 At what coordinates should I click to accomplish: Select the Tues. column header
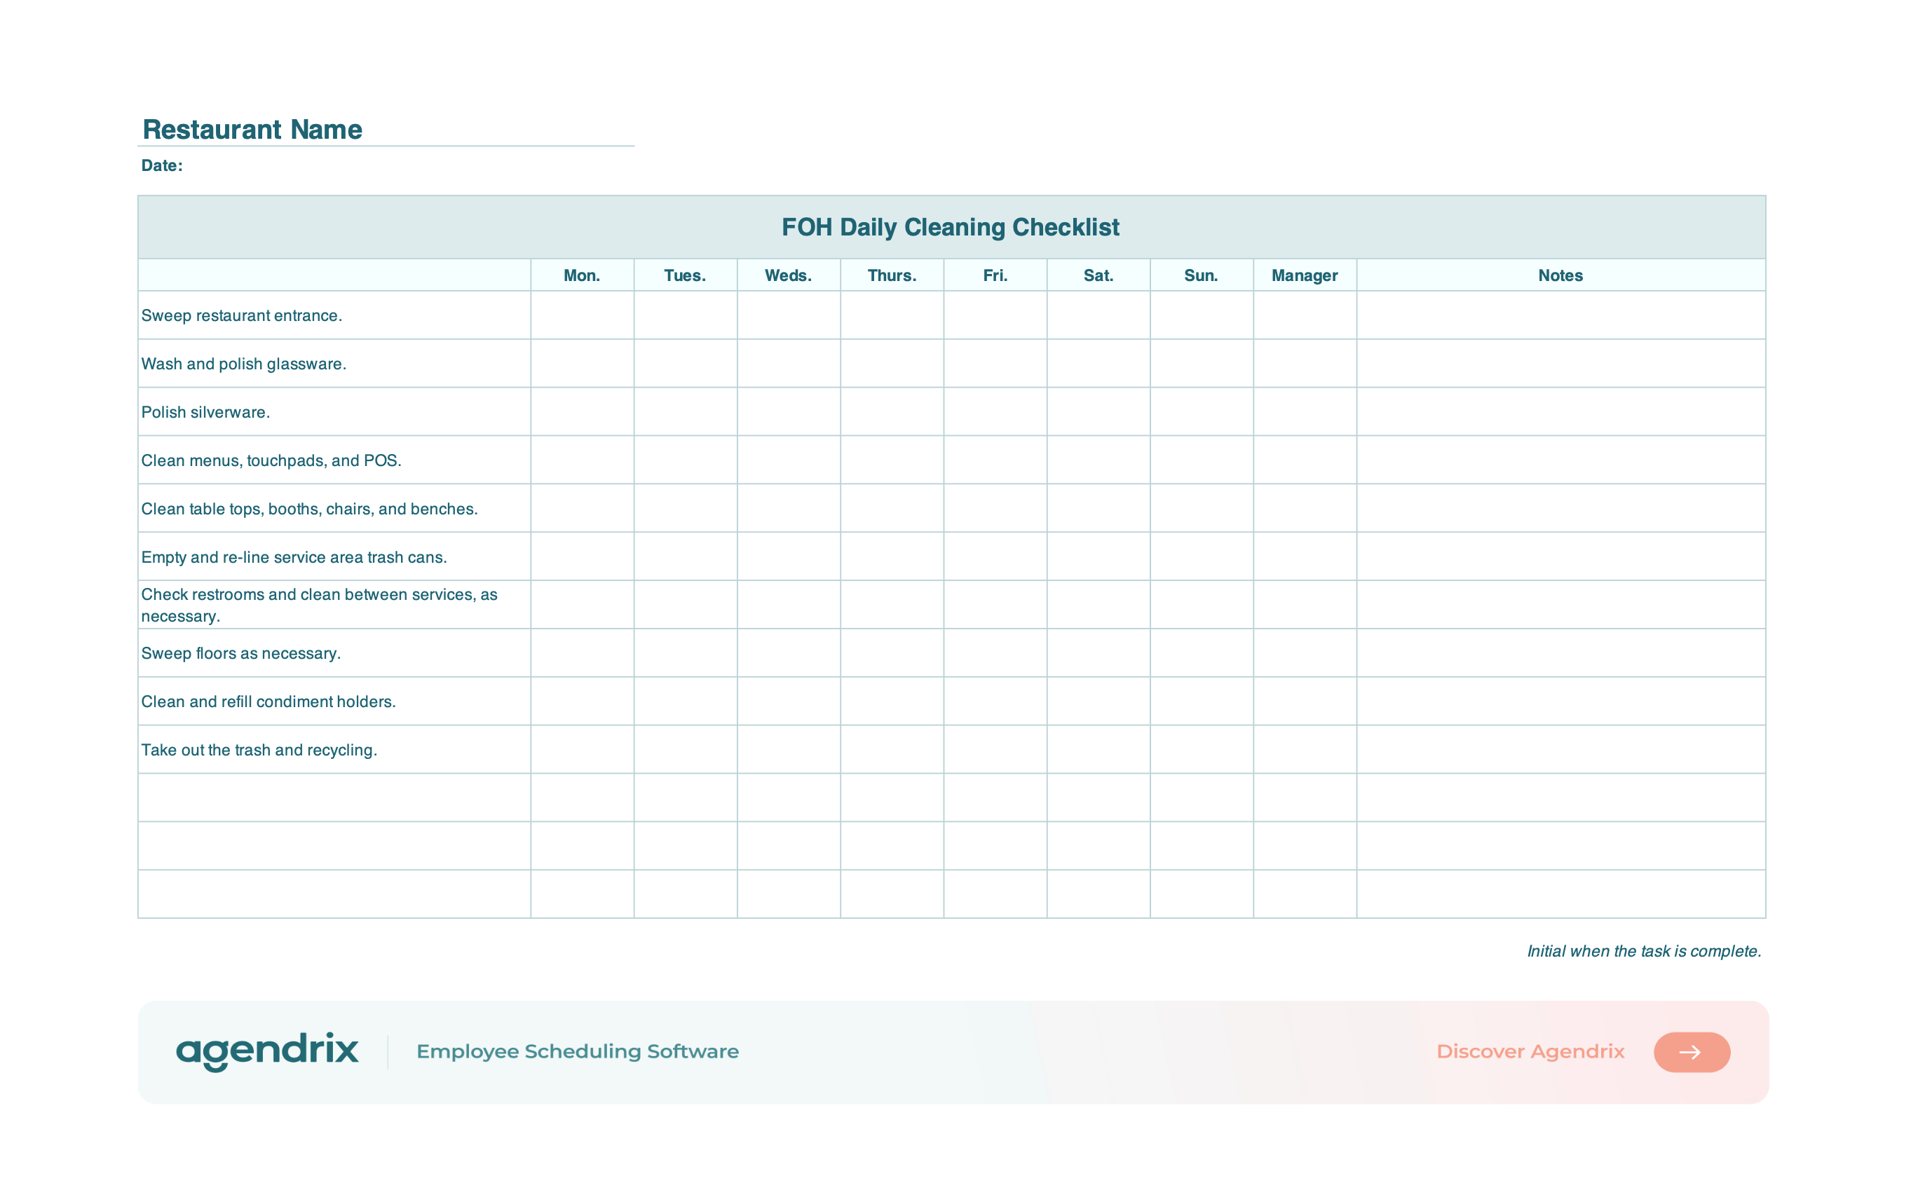[685, 275]
